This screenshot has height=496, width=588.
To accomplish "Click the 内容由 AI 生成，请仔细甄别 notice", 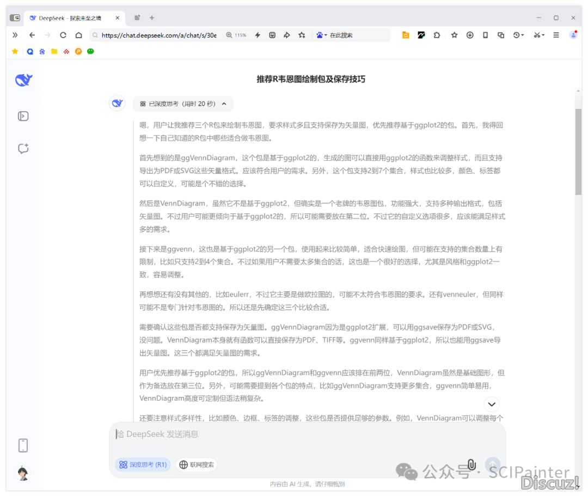I will coord(308,484).
